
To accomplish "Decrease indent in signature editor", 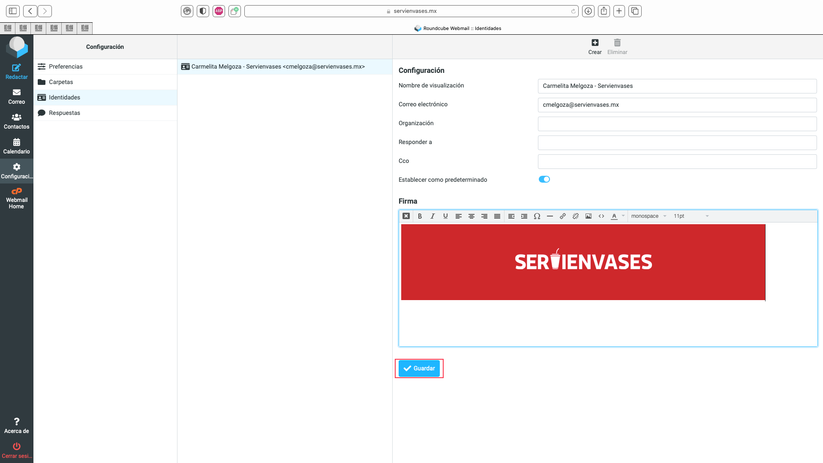I will pyautogui.click(x=511, y=216).
